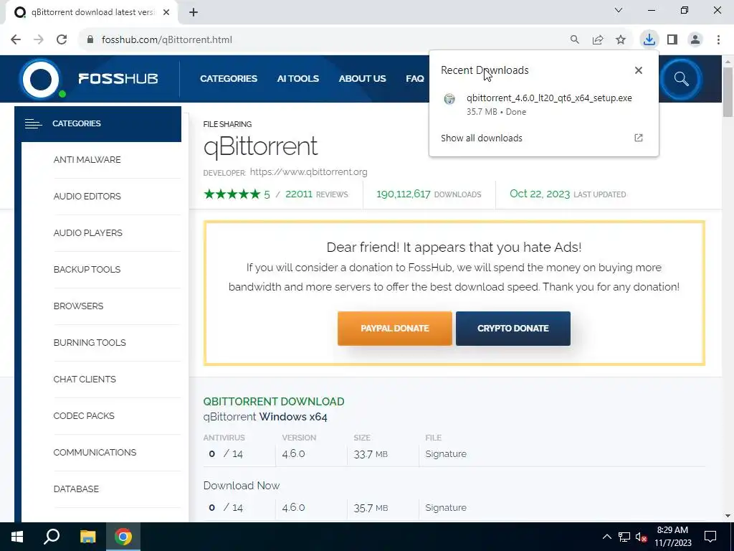This screenshot has width=734, height=551.
Task: Open a new browser tab
Action: coord(194,12)
